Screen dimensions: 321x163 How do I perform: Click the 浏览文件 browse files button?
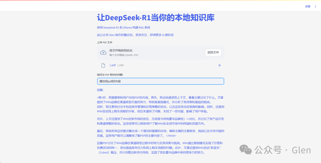point(213,53)
